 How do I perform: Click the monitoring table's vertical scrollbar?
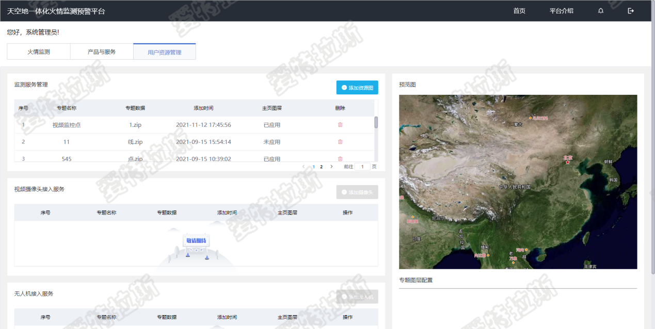376,123
